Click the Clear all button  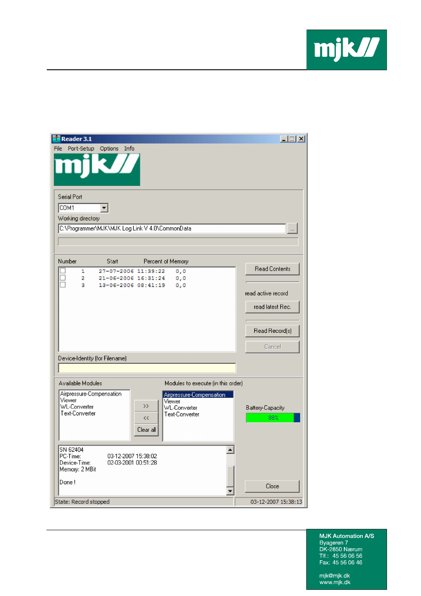(146, 430)
